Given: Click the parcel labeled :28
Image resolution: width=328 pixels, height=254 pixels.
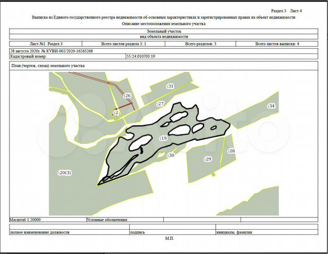Looking at the screenshot, I should (x=231, y=151).
